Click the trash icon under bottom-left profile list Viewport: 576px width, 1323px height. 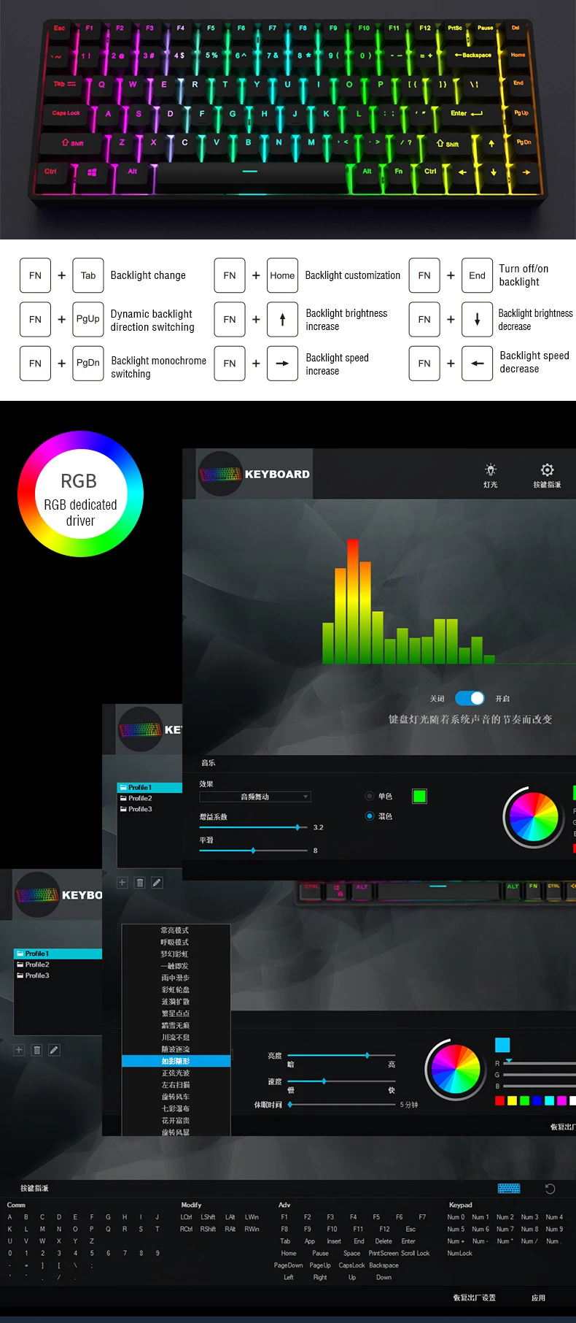(36, 1050)
